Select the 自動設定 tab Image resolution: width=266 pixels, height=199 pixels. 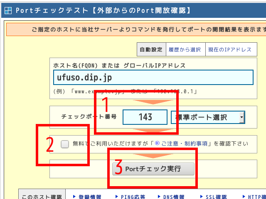pyautogui.click(x=151, y=49)
